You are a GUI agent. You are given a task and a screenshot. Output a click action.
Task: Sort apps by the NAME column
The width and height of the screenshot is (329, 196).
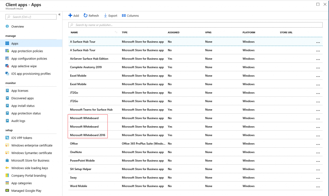click(74, 32)
